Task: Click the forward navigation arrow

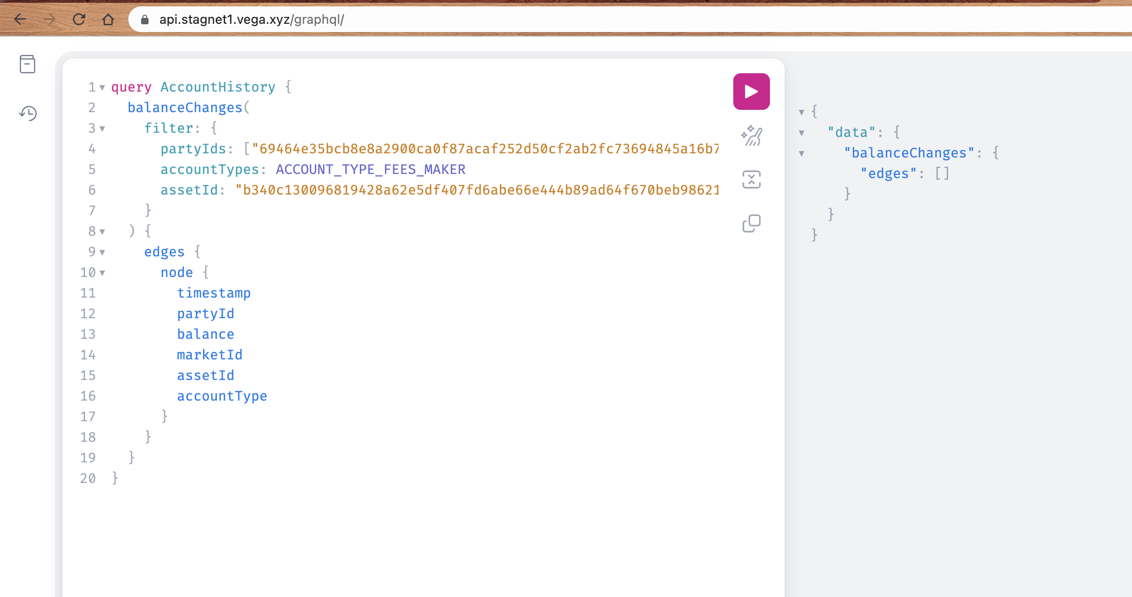Action: coord(49,19)
